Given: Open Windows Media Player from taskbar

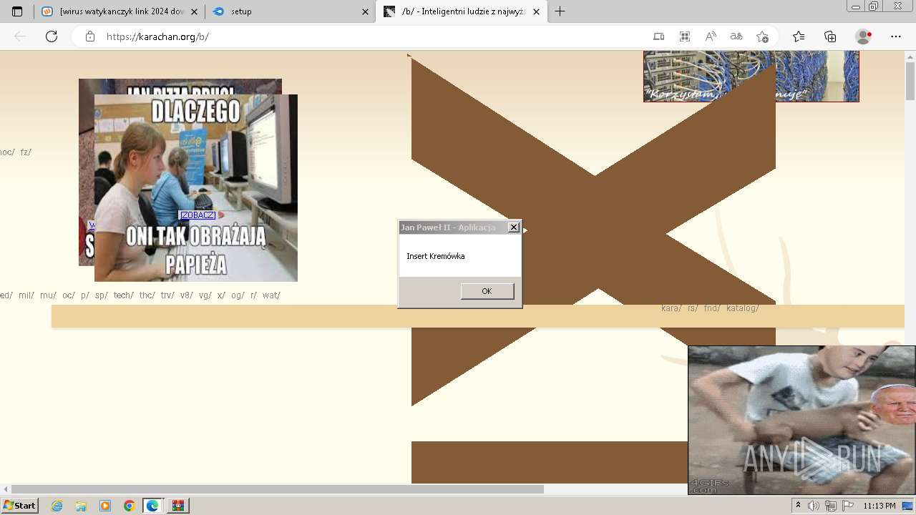Looking at the screenshot, I should (x=105, y=506).
